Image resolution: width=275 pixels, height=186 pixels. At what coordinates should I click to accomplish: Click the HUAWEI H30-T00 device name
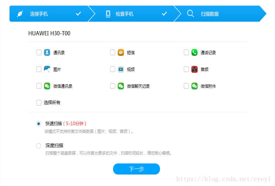pos(49,33)
